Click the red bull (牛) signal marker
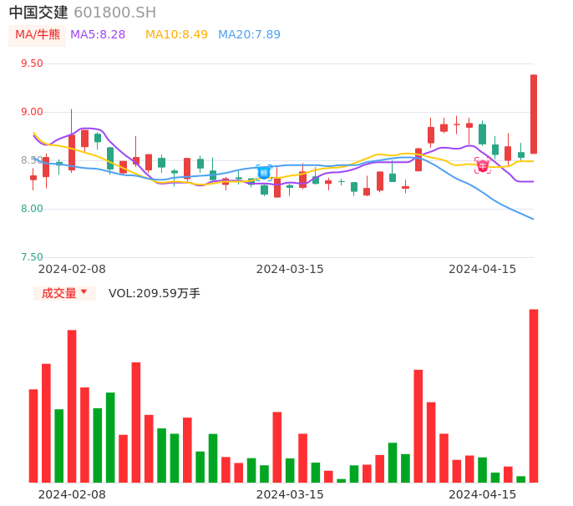573x506 pixels. 483,165
